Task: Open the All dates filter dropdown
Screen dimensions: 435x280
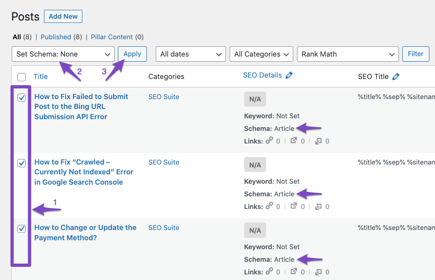Action: click(x=190, y=54)
